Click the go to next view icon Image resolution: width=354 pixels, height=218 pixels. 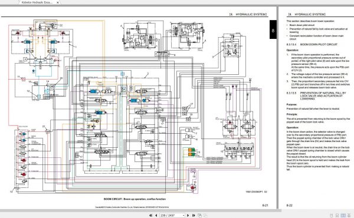pyautogui.click(x=205, y=215)
